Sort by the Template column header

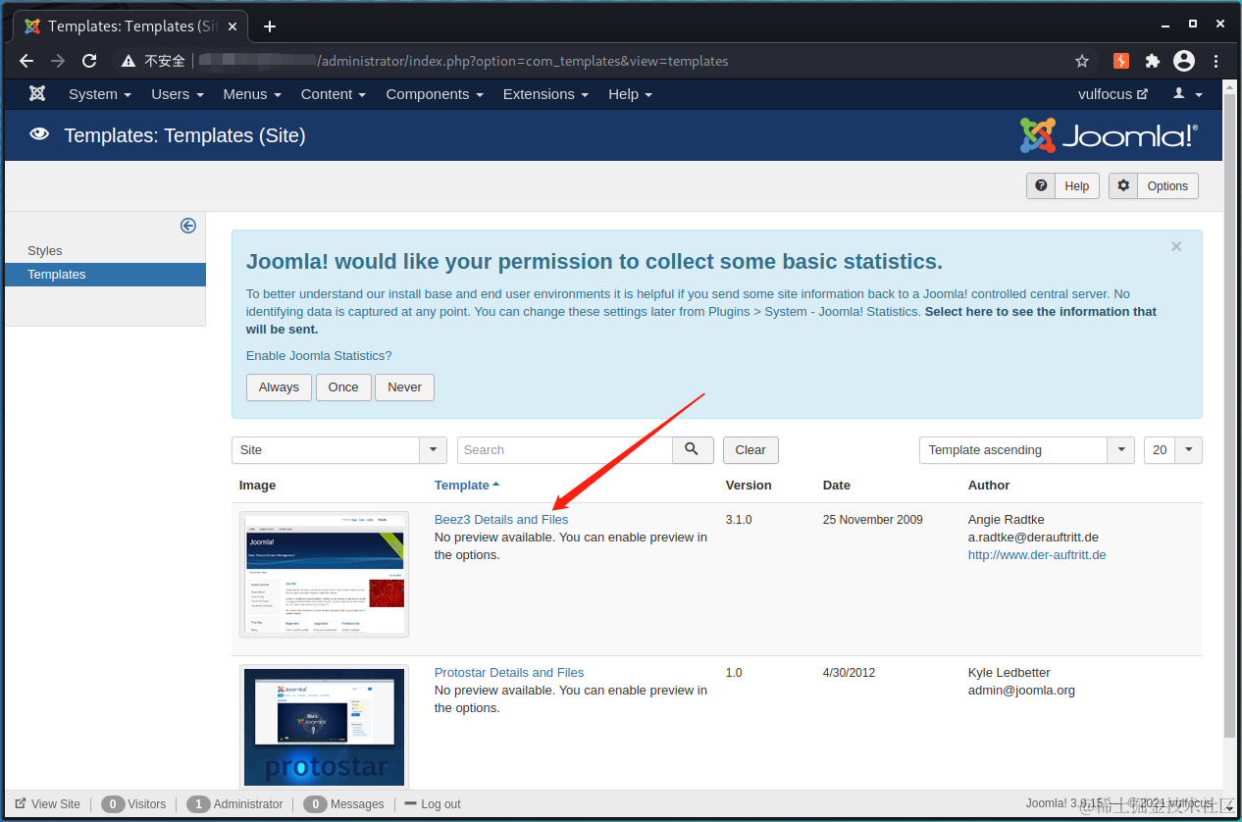click(x=467, y=486)
